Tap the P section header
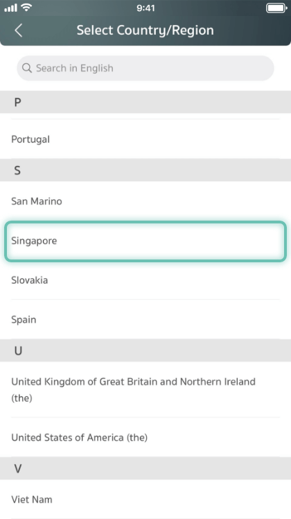Viewport: 291px width, 519px height. coord(145,102)
